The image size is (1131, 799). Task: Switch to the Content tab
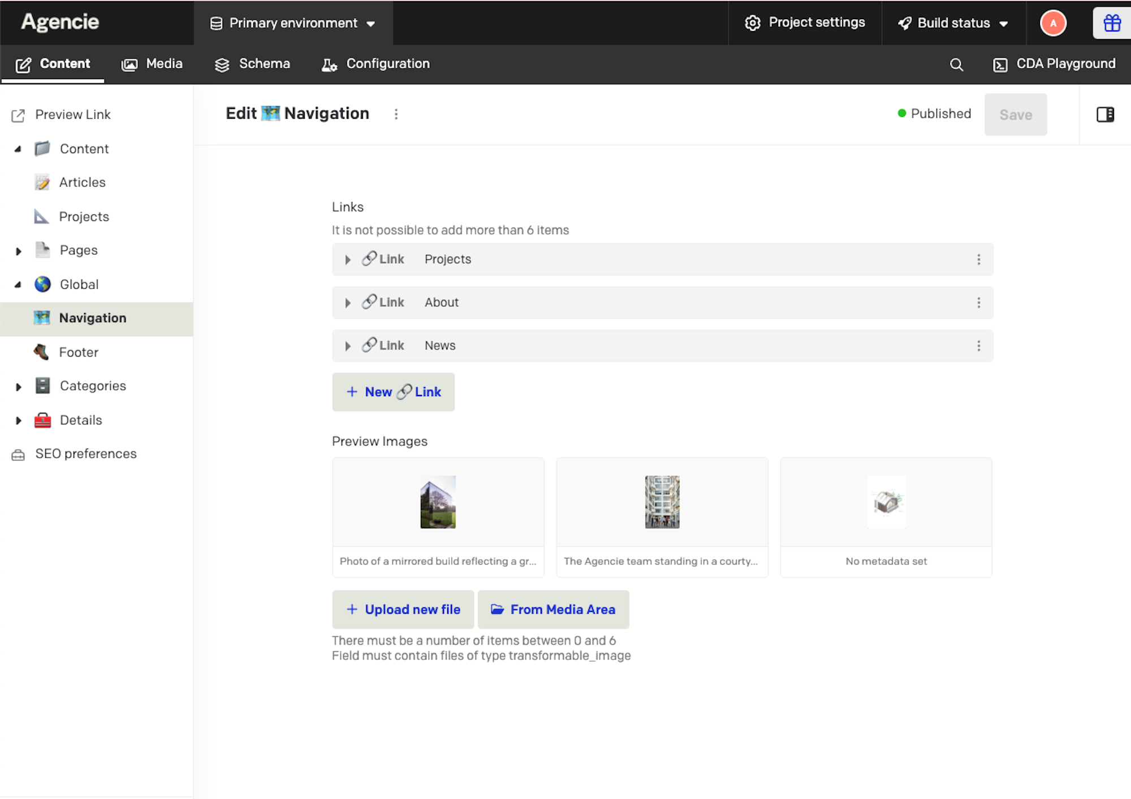point(53,64)
